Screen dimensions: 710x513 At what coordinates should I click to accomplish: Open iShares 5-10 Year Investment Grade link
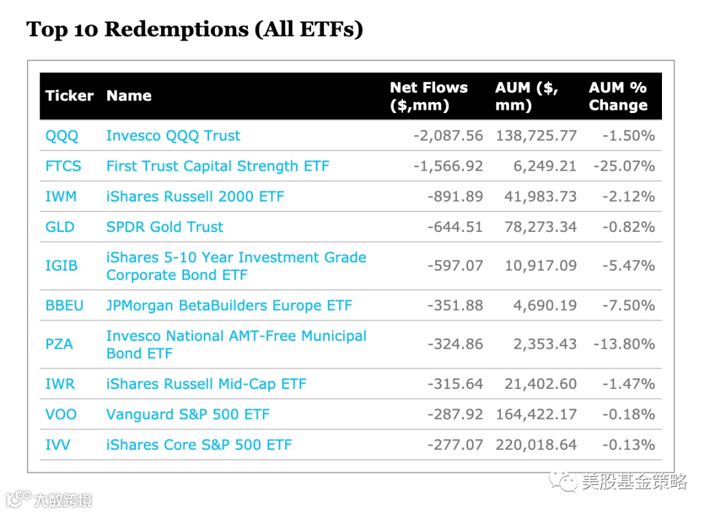236,257
